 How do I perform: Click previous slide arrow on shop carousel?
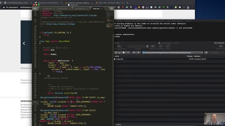coord(24,43)
